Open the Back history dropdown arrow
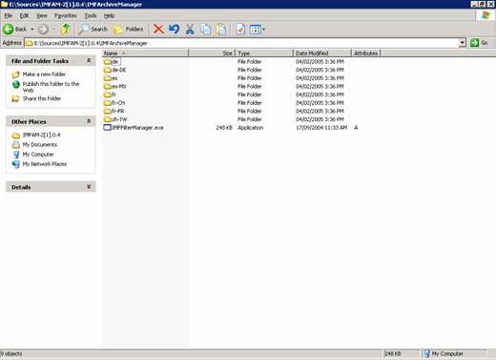This screenshot has width=496, height=360. (x=32, y=30)
